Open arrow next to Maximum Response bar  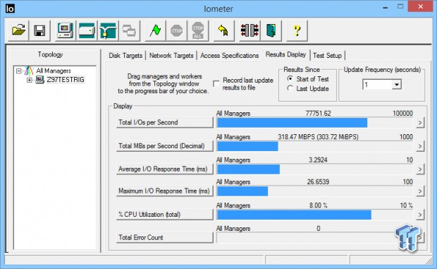tap(420, 191)
